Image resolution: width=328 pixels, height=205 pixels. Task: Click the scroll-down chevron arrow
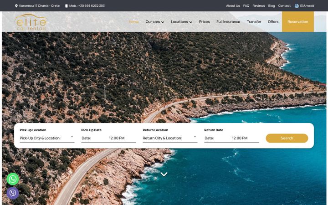click(x=164, y=174)
